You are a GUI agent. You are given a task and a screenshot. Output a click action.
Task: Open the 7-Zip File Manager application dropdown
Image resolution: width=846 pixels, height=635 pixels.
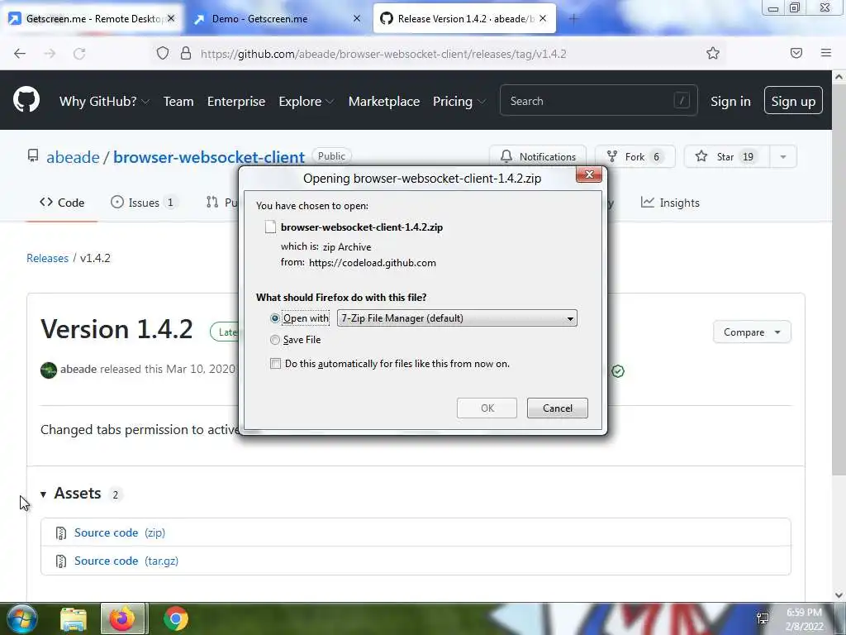click(457, 318)
